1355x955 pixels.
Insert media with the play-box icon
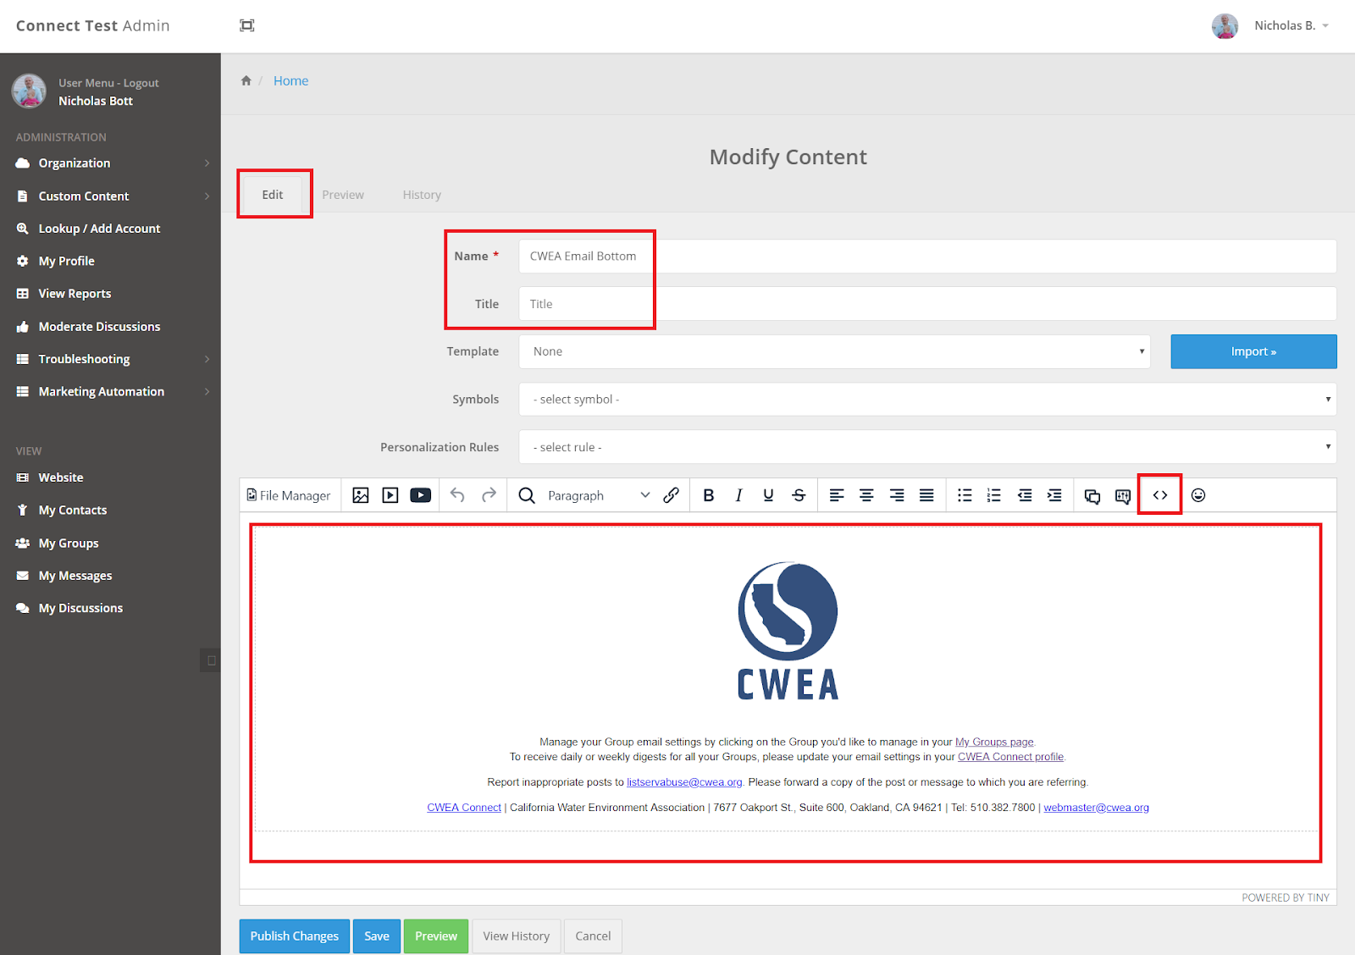[390, 495]
